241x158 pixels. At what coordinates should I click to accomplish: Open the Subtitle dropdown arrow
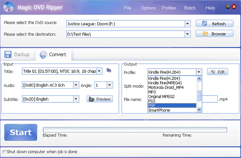[76, 99]
